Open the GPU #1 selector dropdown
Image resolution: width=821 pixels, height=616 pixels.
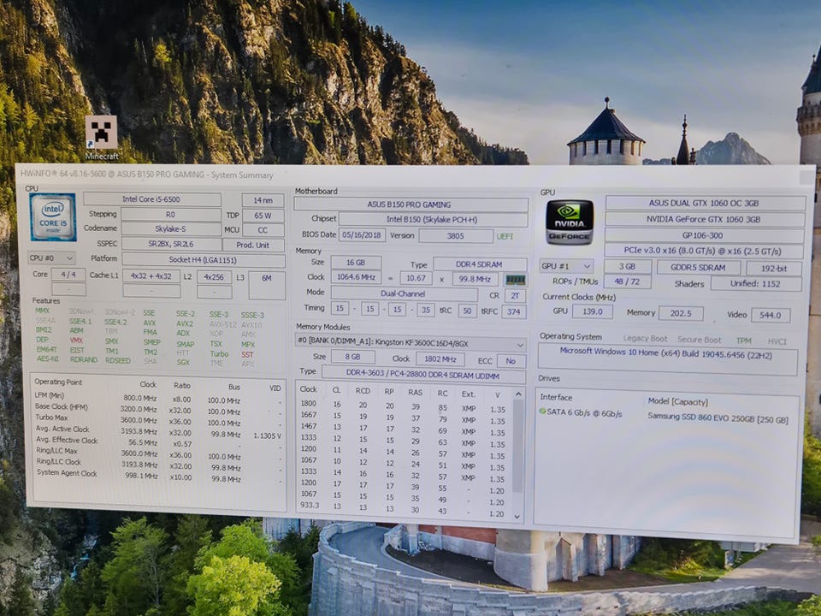coord(566,266)
